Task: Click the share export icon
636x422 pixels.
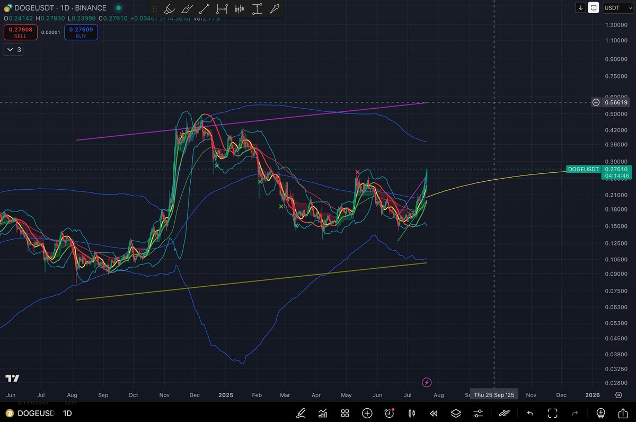Action: (x=623, y=413)
